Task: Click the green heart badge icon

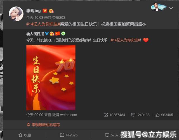Action: (x=63, y=34)
